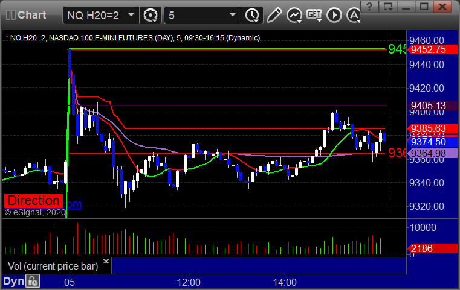Open the GET studies menu icon

coord(314,15)
